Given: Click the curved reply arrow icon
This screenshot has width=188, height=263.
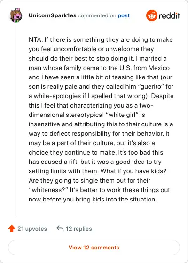Looking at the screenshot, I should tap(60, 228).
